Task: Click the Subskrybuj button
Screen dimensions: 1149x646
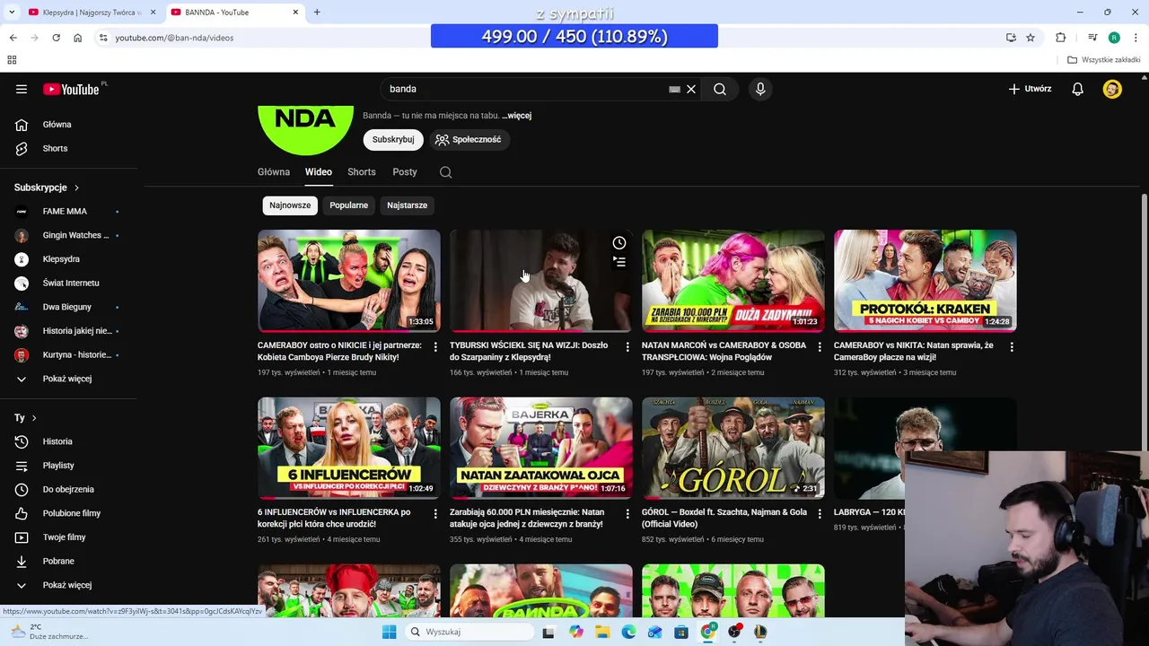Action: coord(393,140)
